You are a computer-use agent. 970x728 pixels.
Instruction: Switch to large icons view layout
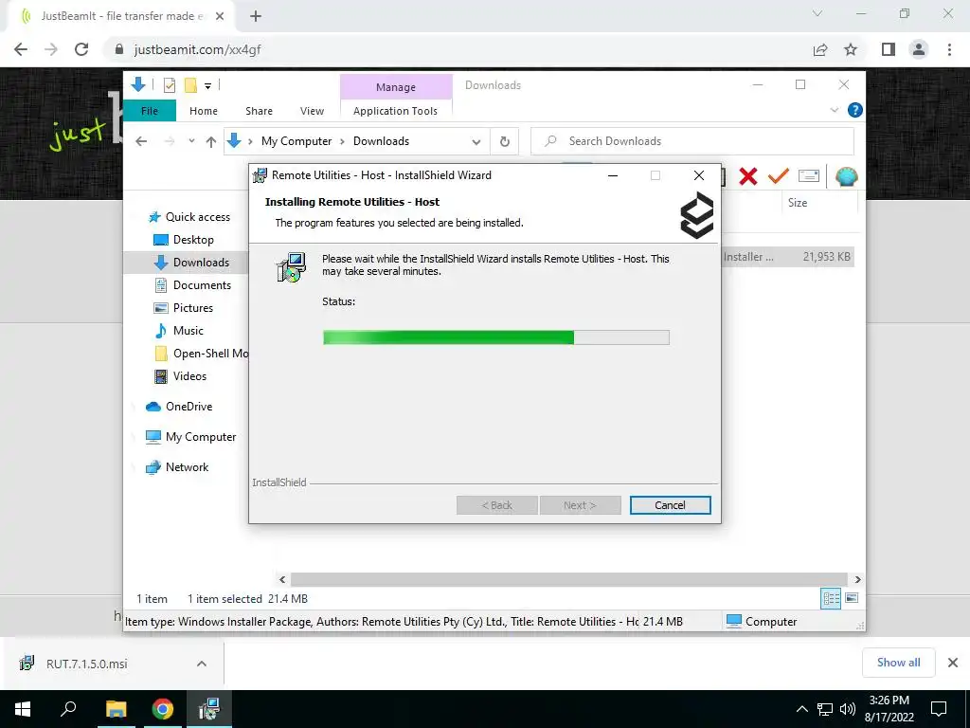(x=852, y=598)
